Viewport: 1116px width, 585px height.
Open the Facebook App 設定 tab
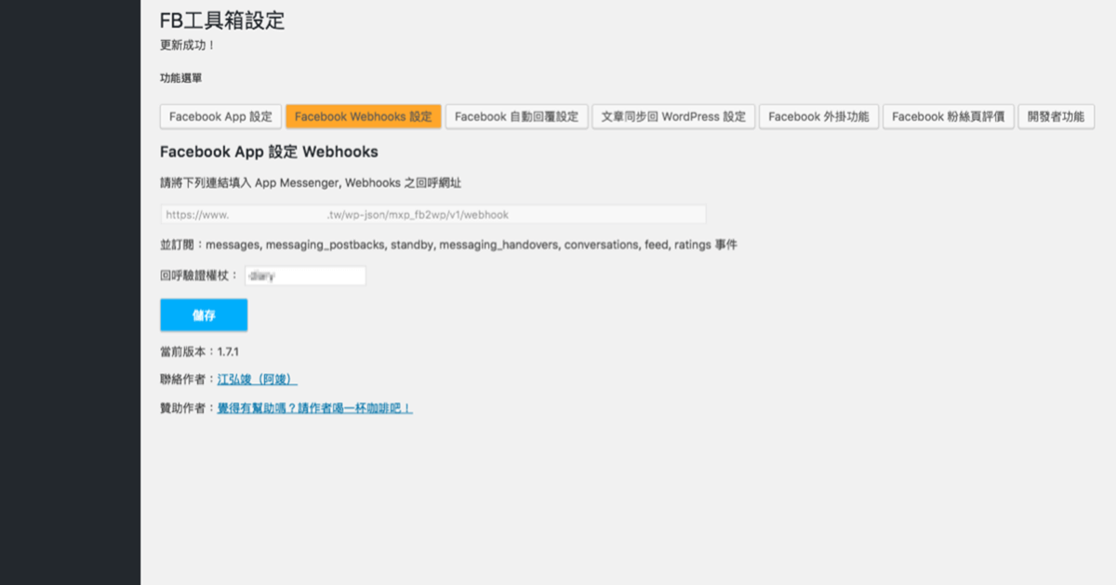click(x=220, y=117)
